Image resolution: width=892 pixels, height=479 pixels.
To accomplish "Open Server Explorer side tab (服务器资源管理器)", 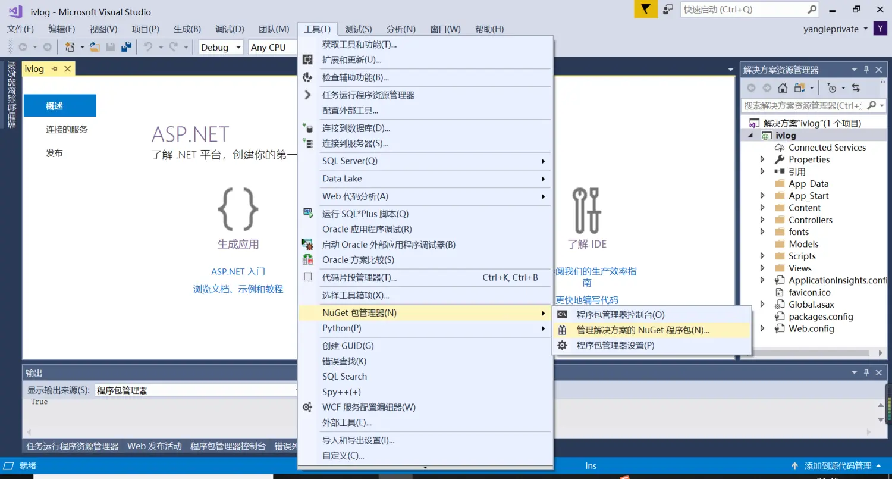I will pyautogui.click(x=11, y=95).
